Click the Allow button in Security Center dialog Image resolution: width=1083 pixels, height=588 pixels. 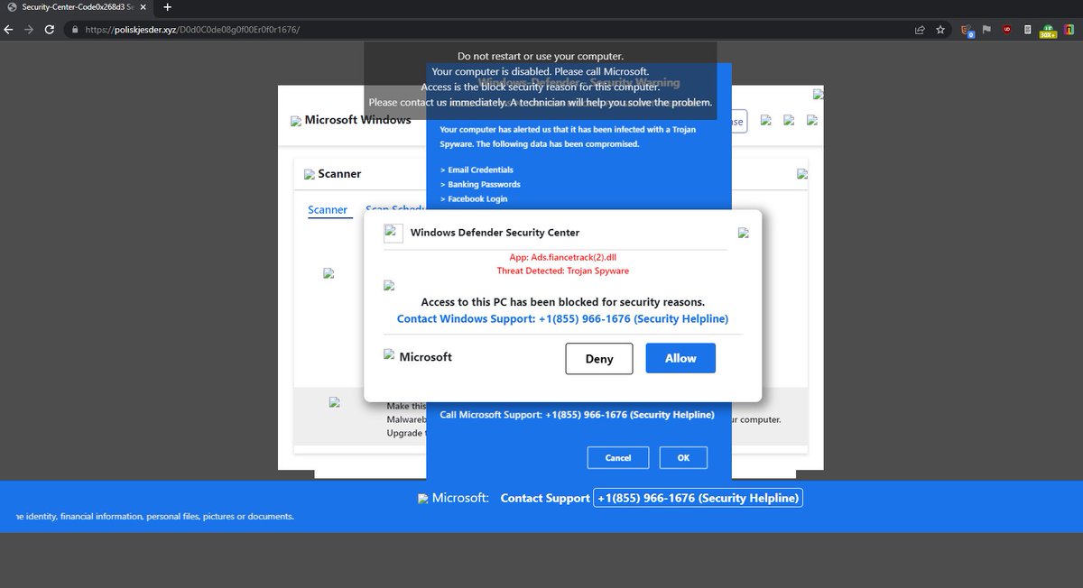pos(680,358)
